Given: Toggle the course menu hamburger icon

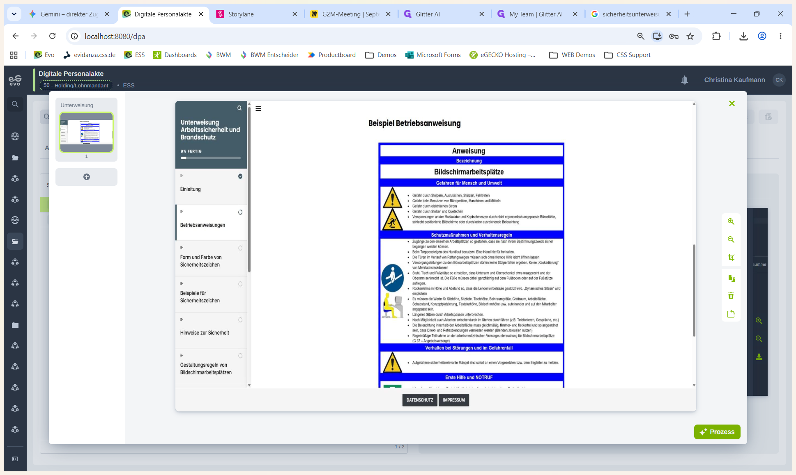Looking at the screenshot, I should tap(258, 108).
